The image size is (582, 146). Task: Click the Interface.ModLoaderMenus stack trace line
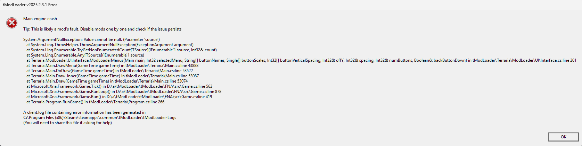pos(301,60)
